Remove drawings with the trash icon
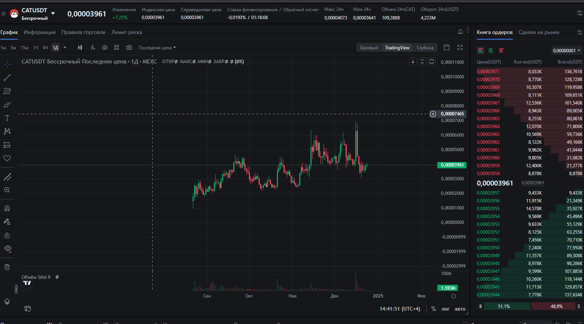 click(x=7, y=267)
